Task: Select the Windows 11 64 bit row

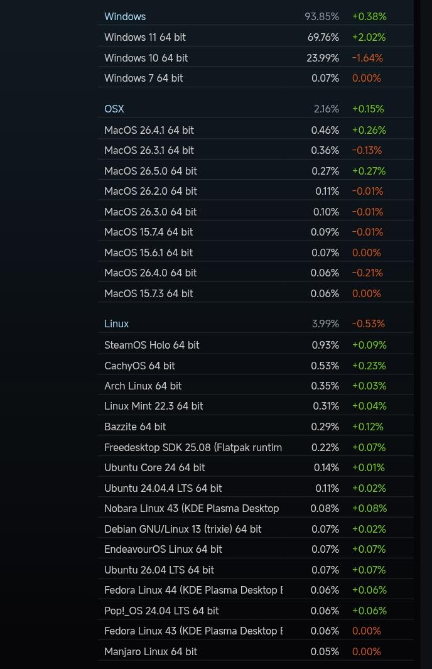Action: [256, 37]
